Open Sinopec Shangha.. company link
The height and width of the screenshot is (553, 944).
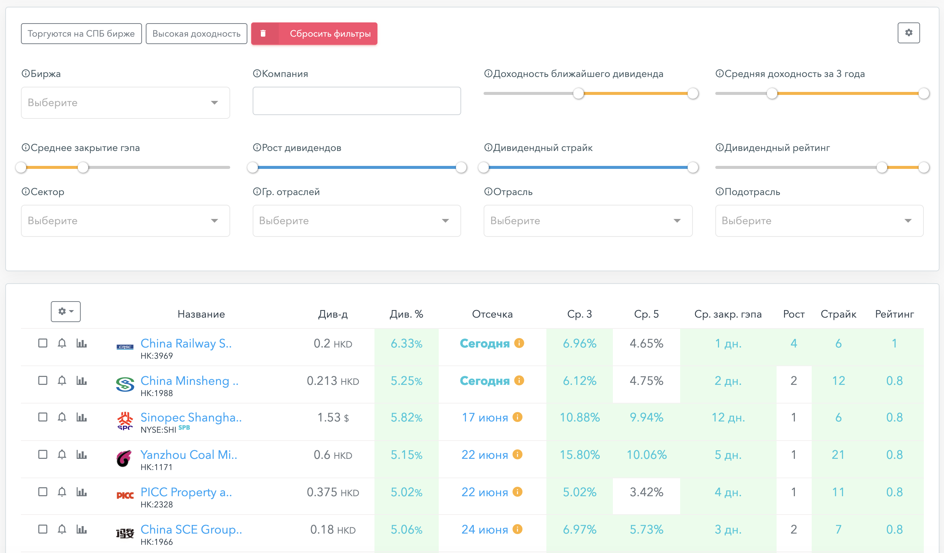pyautogui.click(x=191, y=417)
